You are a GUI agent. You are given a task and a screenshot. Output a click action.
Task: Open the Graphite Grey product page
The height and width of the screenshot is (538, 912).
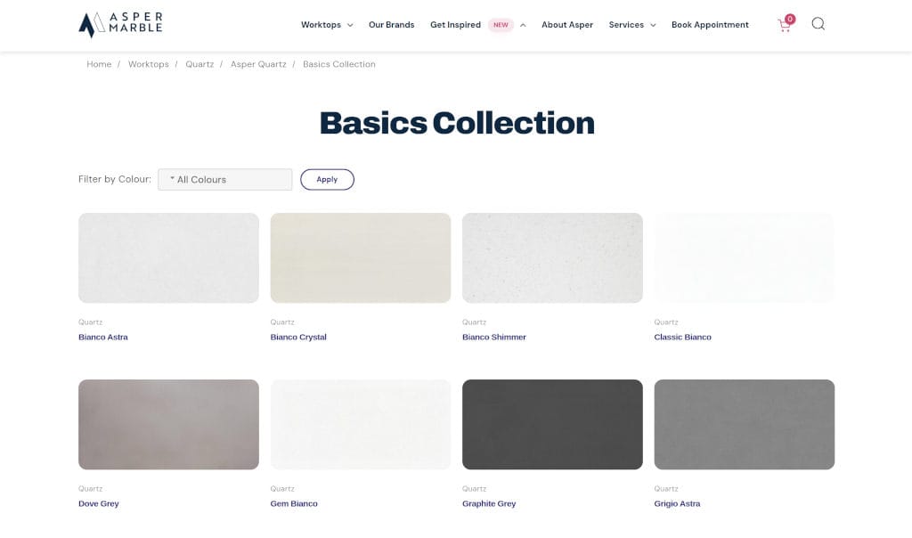click(x=488, y=503)
